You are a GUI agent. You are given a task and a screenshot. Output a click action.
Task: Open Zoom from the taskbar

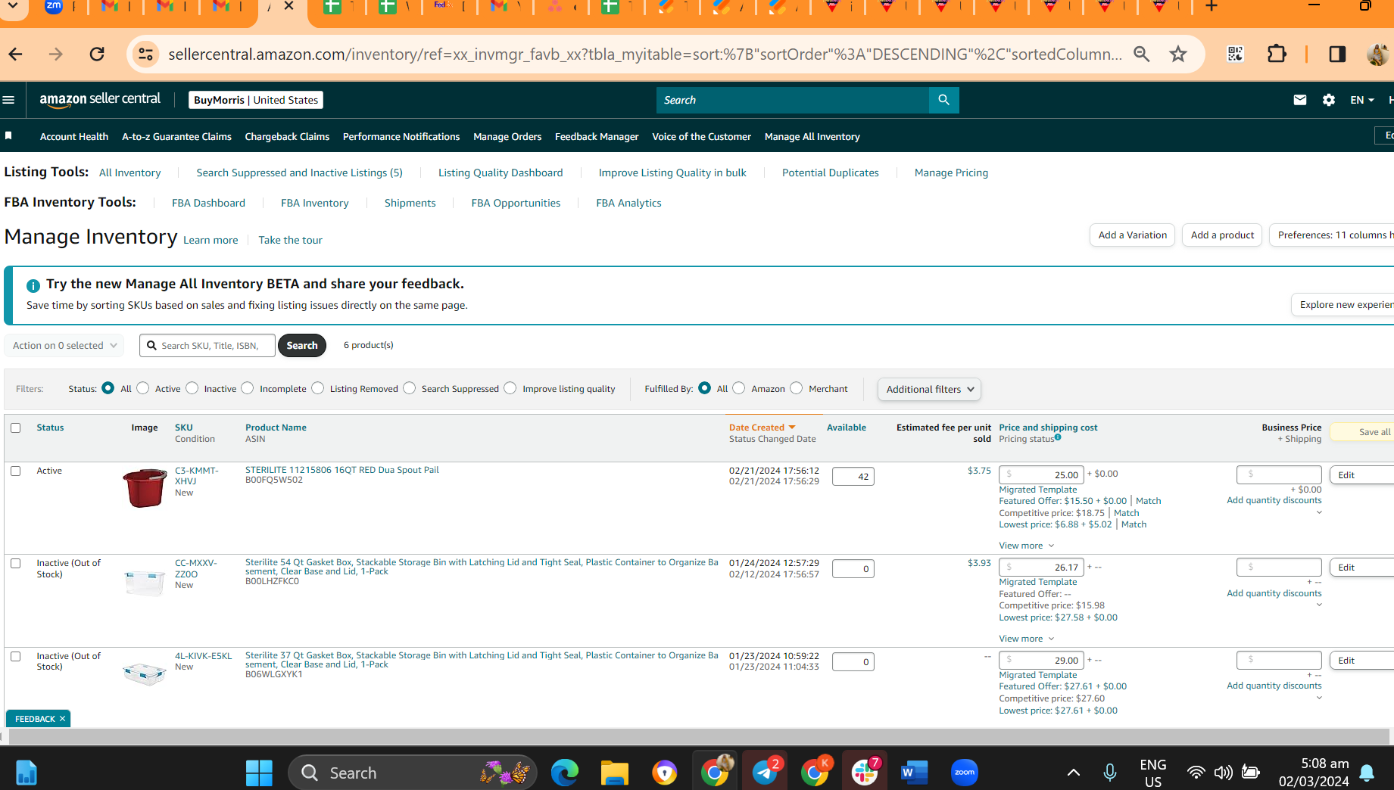pos(964,773)
